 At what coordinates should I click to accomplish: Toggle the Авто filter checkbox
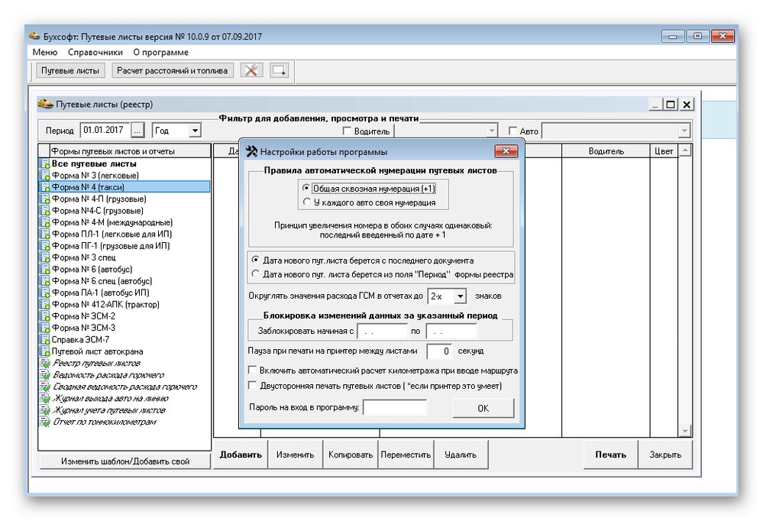512,131
